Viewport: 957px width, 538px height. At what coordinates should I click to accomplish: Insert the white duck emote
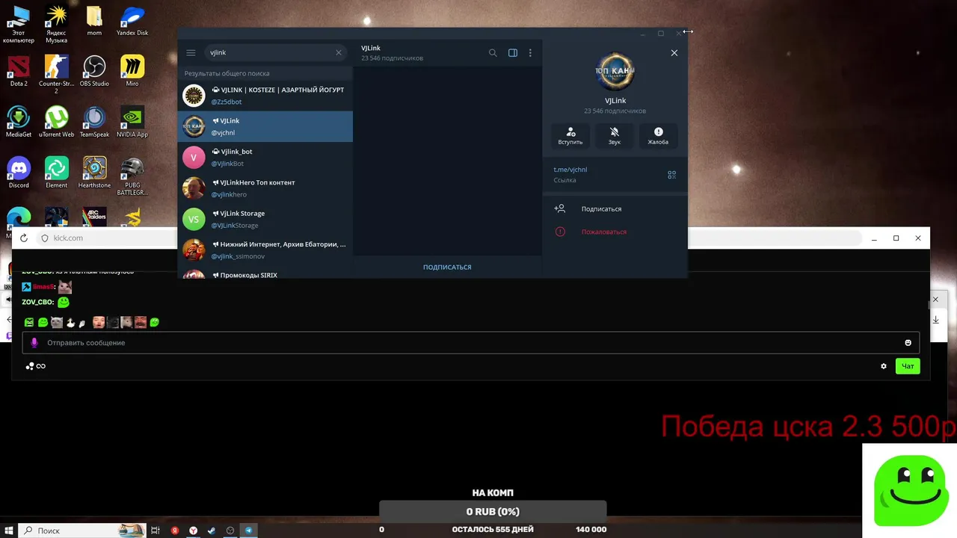point(71,323)
